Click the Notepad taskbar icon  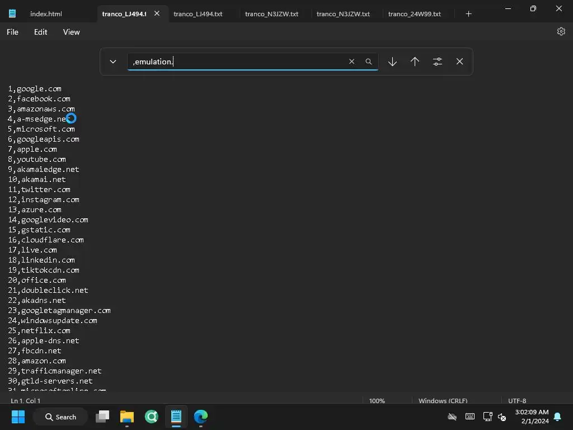click(x=176, y=417)
